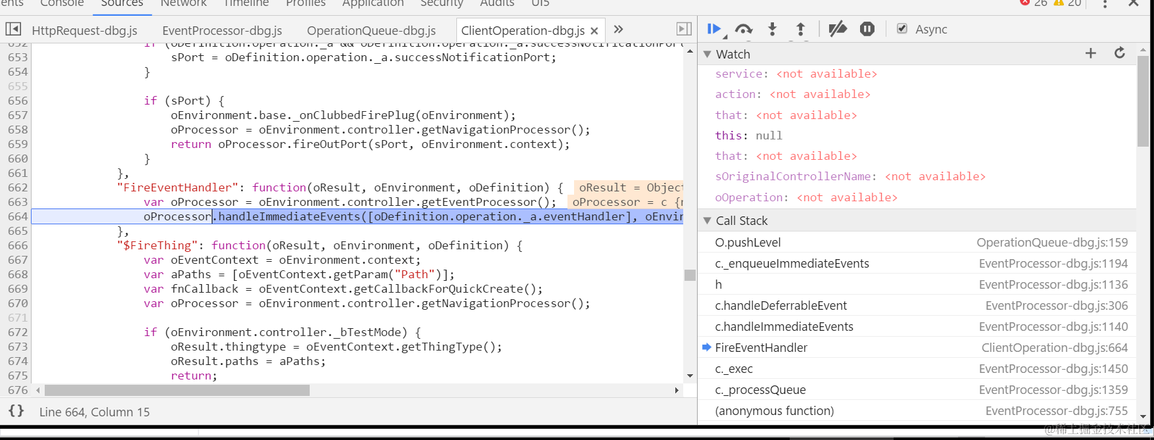Show the file navigator pane
1154x440 pixels.
(x=13, y=29)
